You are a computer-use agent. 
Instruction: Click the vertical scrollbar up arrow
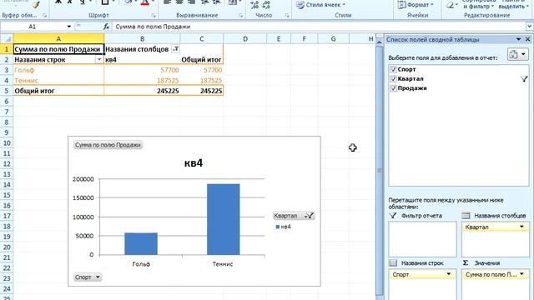tap(379, 42)
